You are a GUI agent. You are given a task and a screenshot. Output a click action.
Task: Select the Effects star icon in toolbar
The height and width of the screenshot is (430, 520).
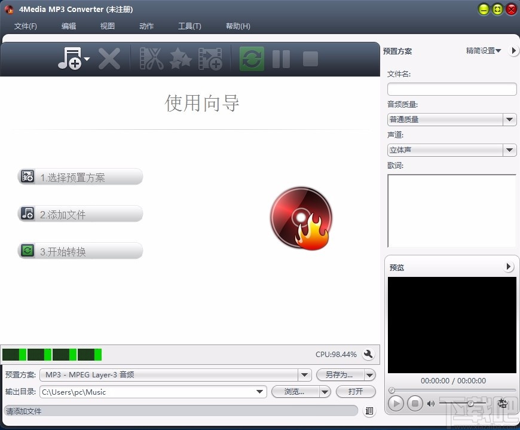[x=181, y=59]
